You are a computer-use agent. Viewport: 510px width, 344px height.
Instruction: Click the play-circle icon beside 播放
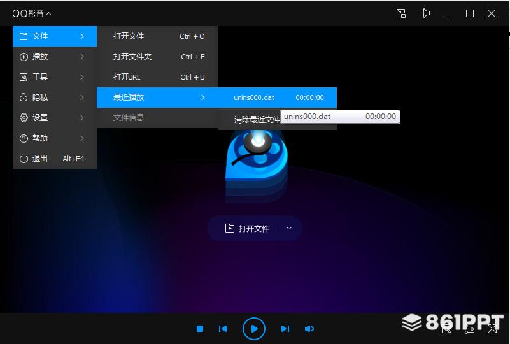pyautogui.click(x=24, y=57)
